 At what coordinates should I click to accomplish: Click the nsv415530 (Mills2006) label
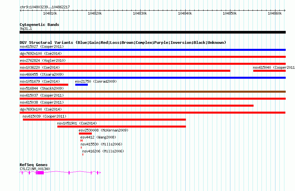(101, 144)
